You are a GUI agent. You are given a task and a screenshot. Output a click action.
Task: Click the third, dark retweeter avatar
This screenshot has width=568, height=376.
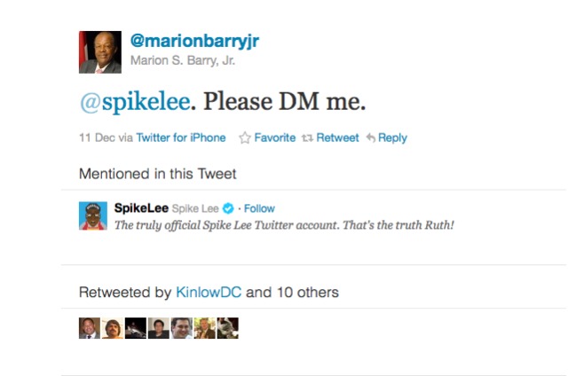pos(135,328)
